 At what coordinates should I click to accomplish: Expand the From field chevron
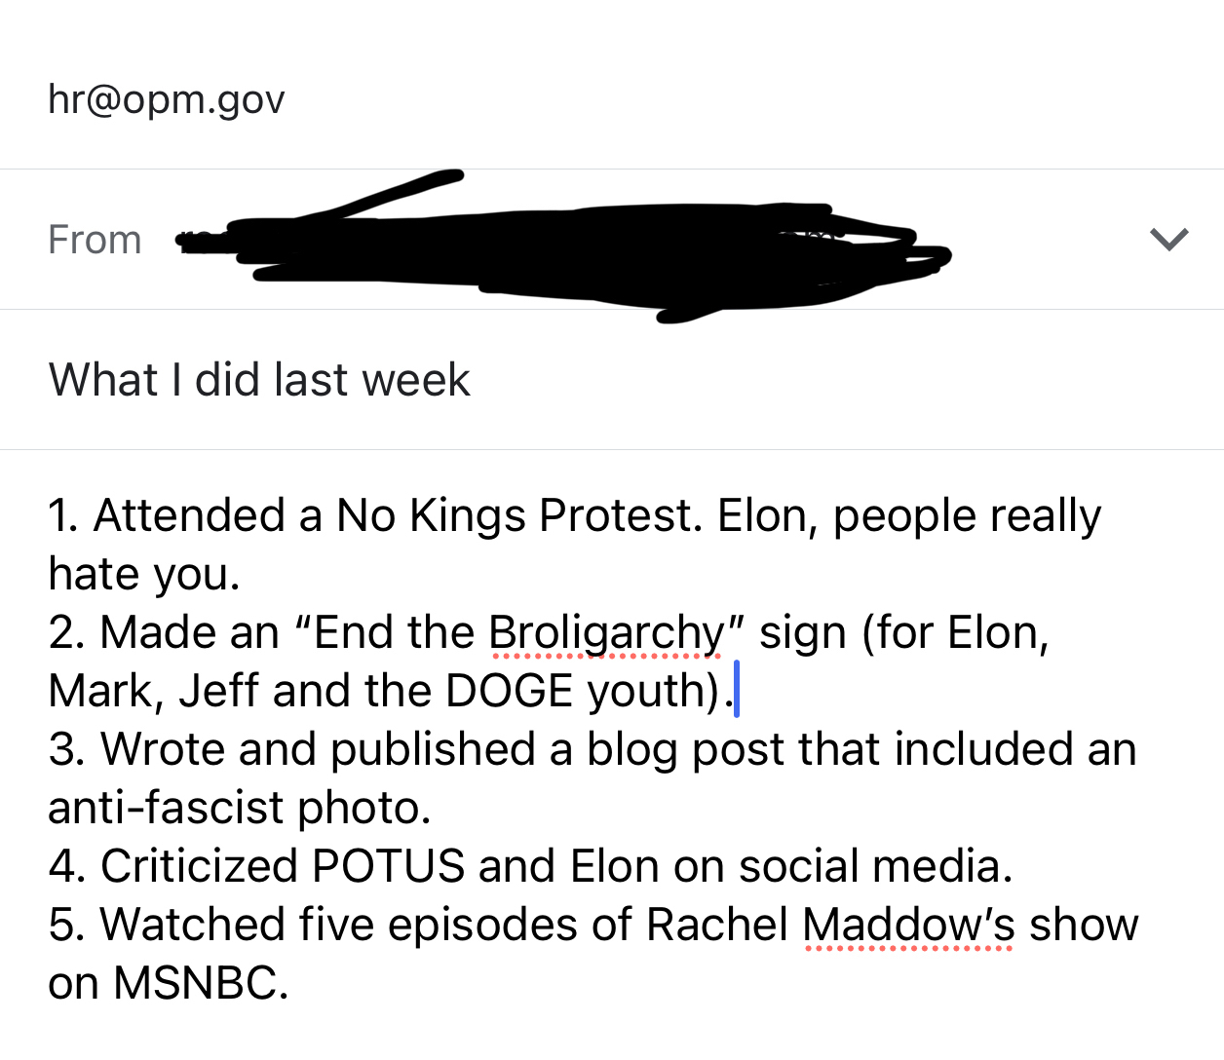pos(1168,239)
